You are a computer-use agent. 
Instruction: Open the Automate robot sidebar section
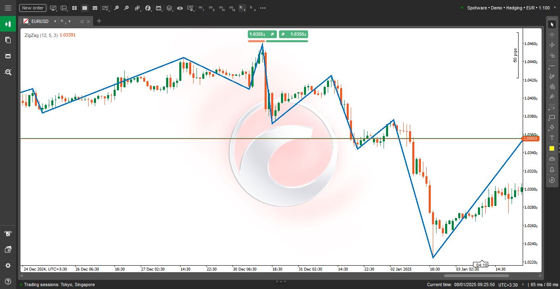8,56
